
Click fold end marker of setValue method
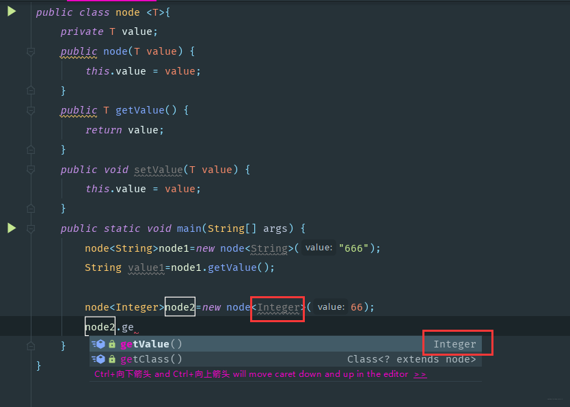point(31,208)
